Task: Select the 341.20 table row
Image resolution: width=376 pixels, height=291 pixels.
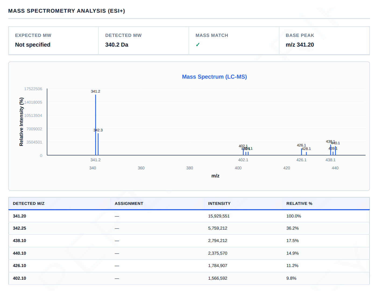Action: point(189,216)
